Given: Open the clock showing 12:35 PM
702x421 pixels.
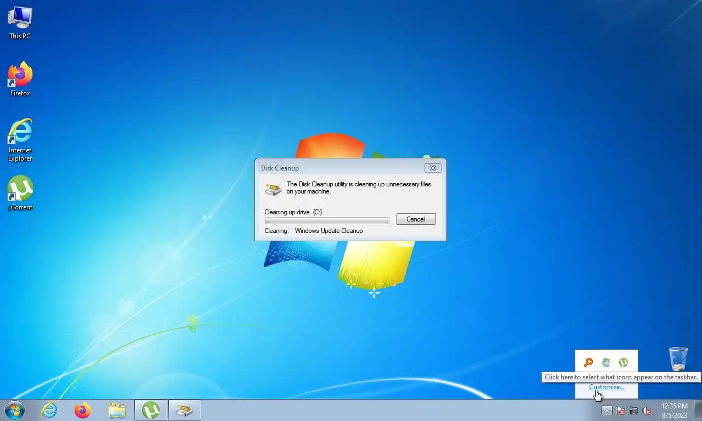Looking at the screenshot, I should (x=675, y=411).
